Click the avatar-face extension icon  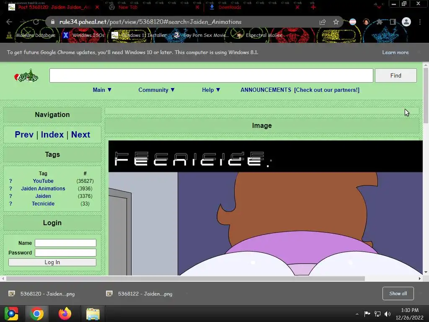[x=366, y=22]
